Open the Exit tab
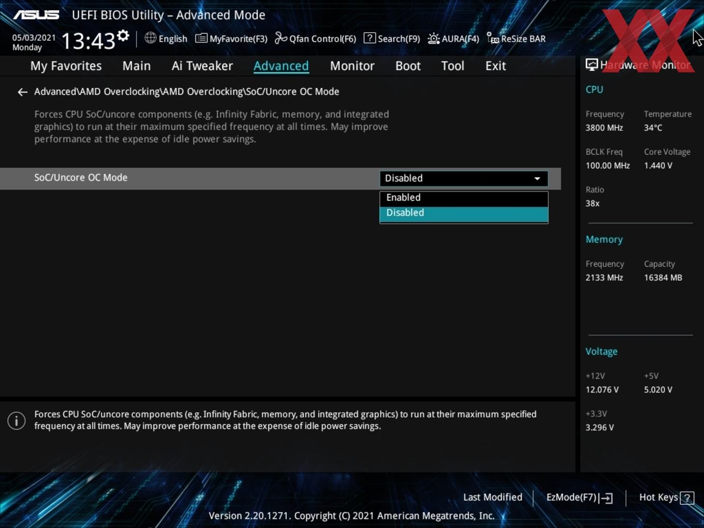704x528 pixels. click(495, 66)
